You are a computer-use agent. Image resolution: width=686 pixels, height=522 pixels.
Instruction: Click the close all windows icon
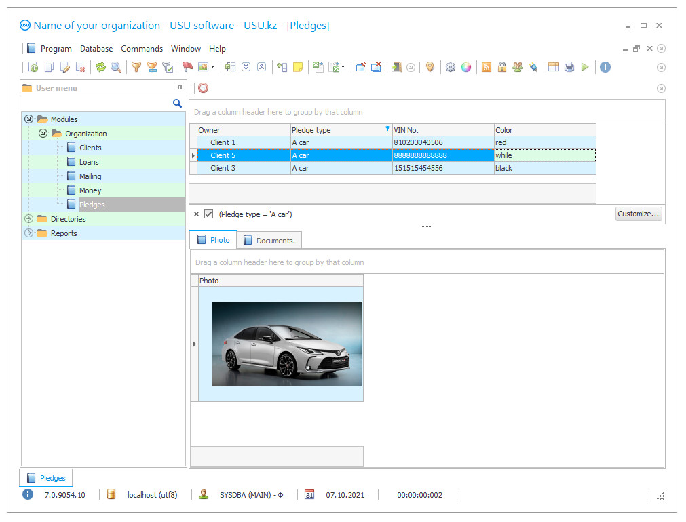tap(377, 67)
